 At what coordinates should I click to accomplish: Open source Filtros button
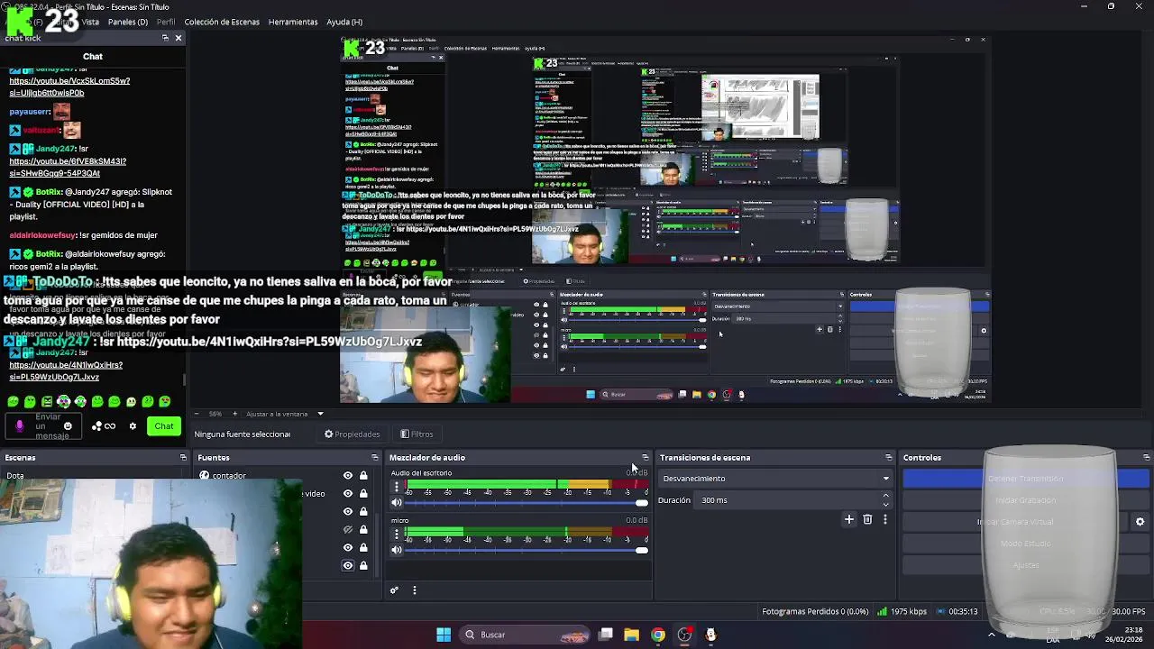coord(417,434)
